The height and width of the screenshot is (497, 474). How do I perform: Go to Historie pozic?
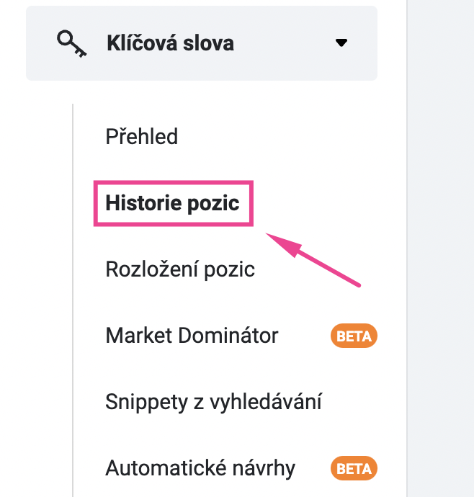pyautogui.click(x=172, y=203)
